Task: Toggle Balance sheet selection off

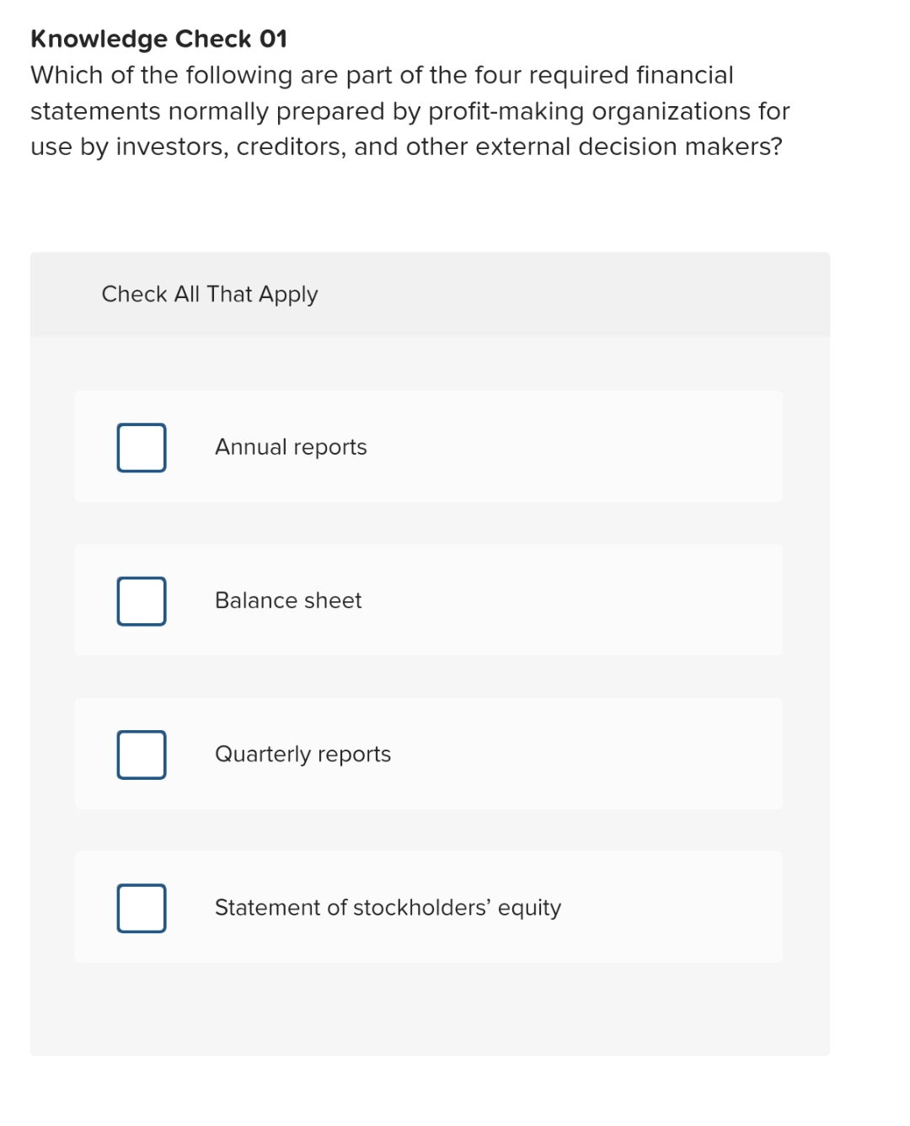Action: 141,600
